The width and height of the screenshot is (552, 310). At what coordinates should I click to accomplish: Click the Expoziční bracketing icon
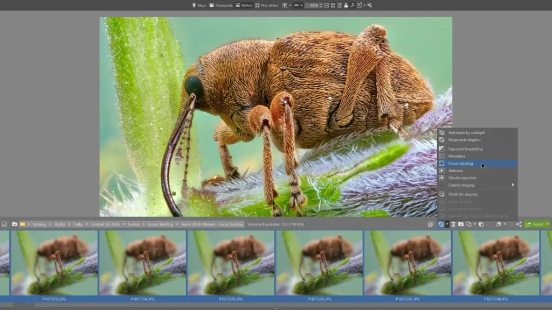tap(441, 149)
